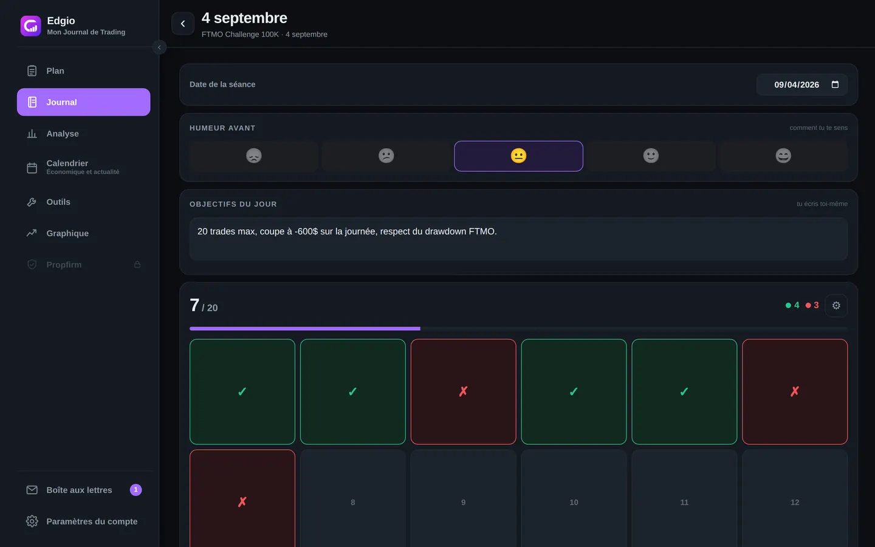Toggle the sixth trade tile marked lost

(x=795, y=392)
